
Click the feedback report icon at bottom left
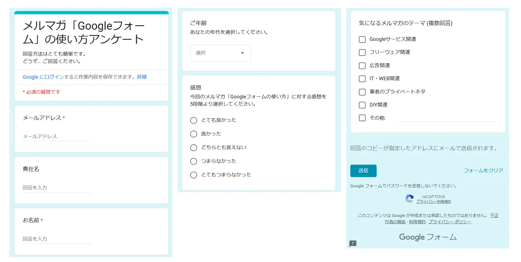(353, 244)
